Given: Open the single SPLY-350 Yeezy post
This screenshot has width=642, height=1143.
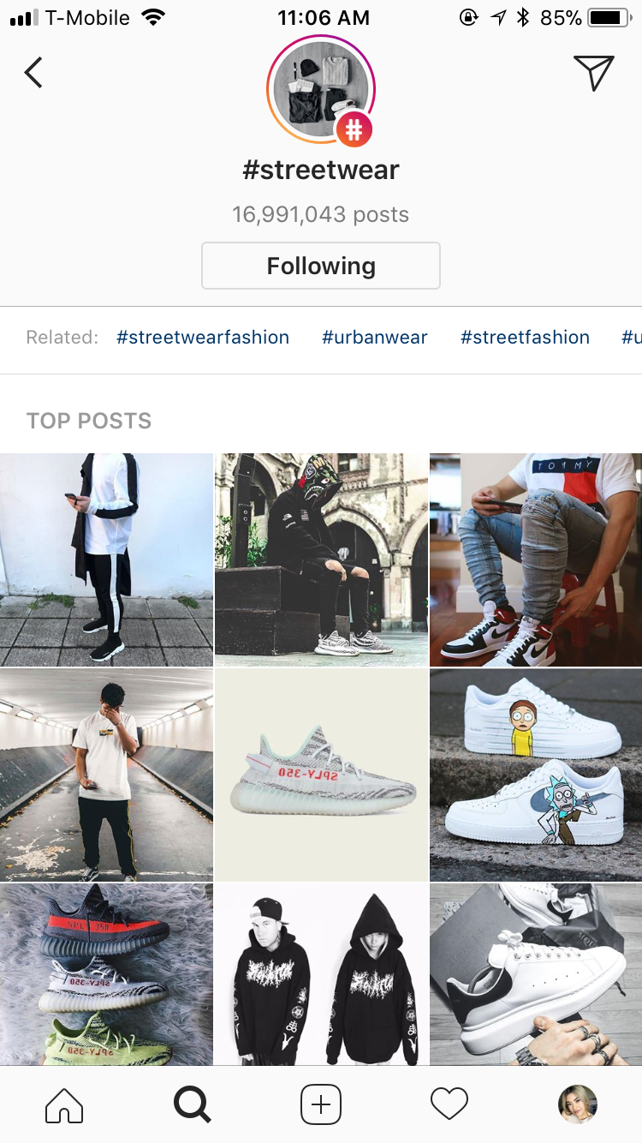Looking at the screenshot, I should tap(321, 775).
